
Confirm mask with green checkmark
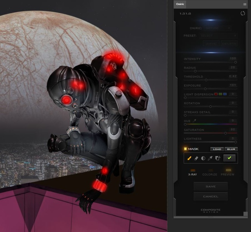[x=229, y=158]
